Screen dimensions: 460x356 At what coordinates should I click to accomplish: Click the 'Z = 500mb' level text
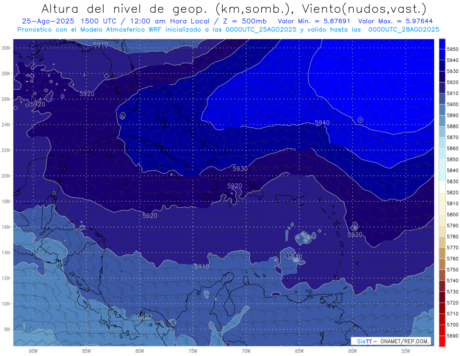[242, 21]
